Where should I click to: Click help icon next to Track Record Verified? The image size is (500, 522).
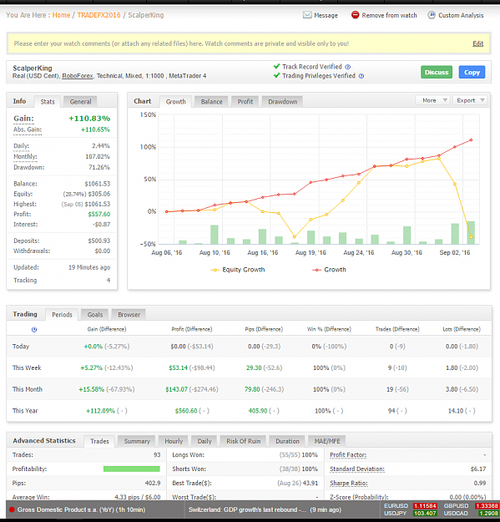click(x=347, y=67)
